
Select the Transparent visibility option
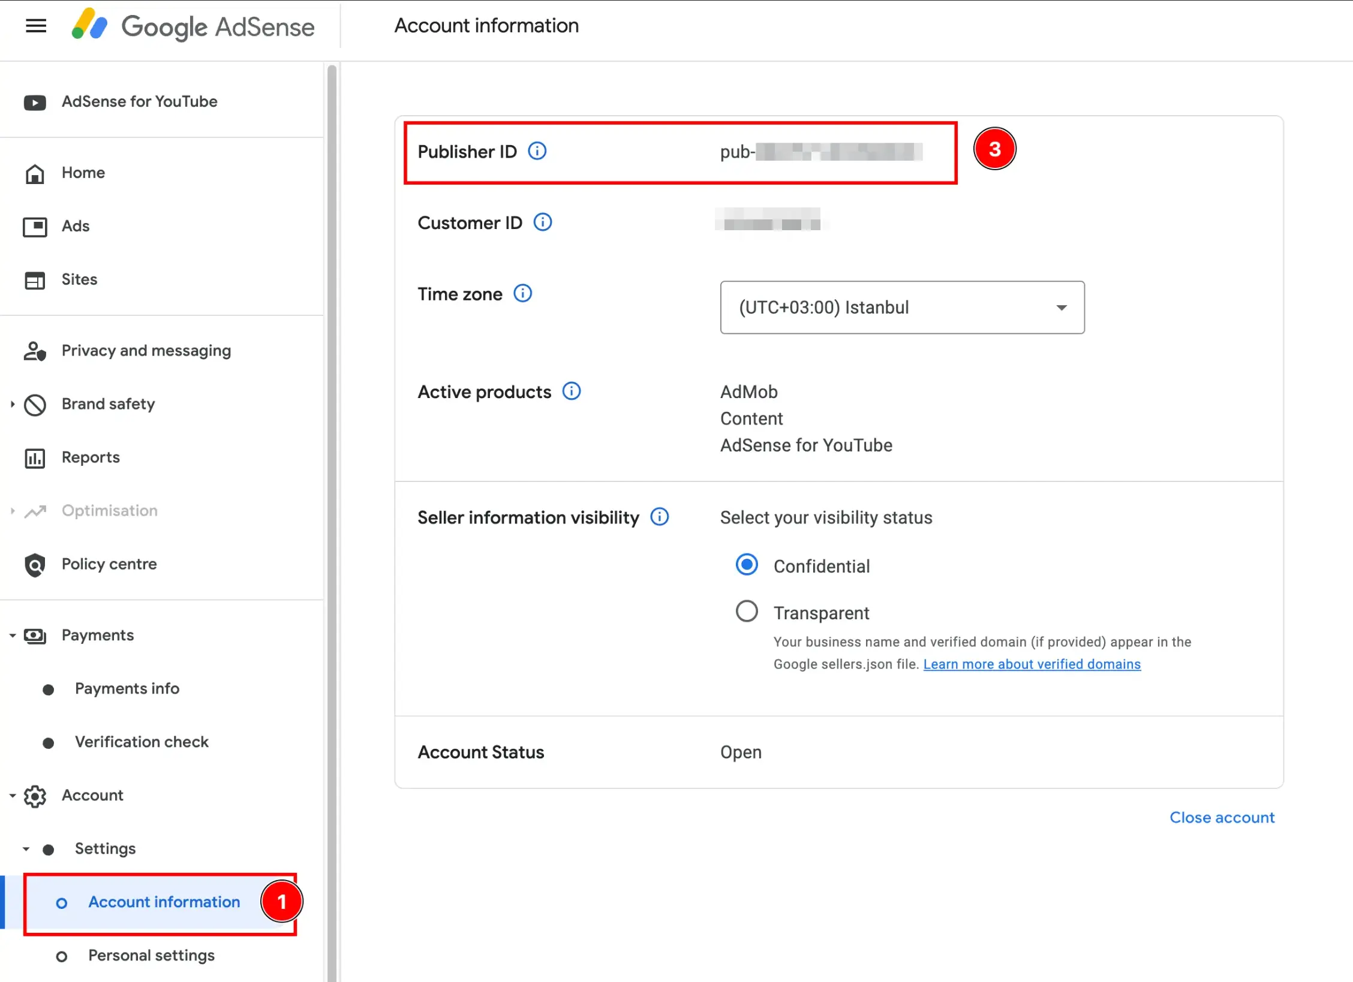(747, 612)
